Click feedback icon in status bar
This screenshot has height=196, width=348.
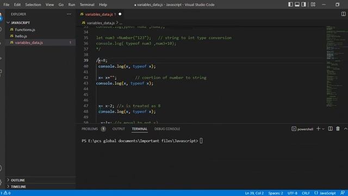pyautogui.click(x=343, y=193)
